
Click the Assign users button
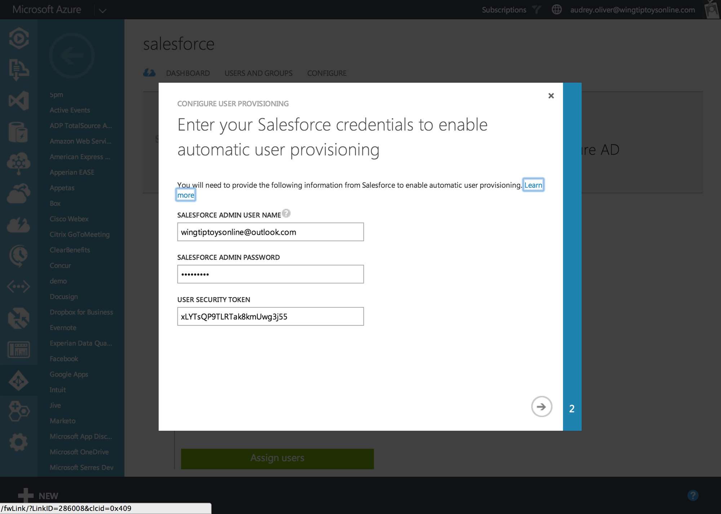(x=277, y=459)
